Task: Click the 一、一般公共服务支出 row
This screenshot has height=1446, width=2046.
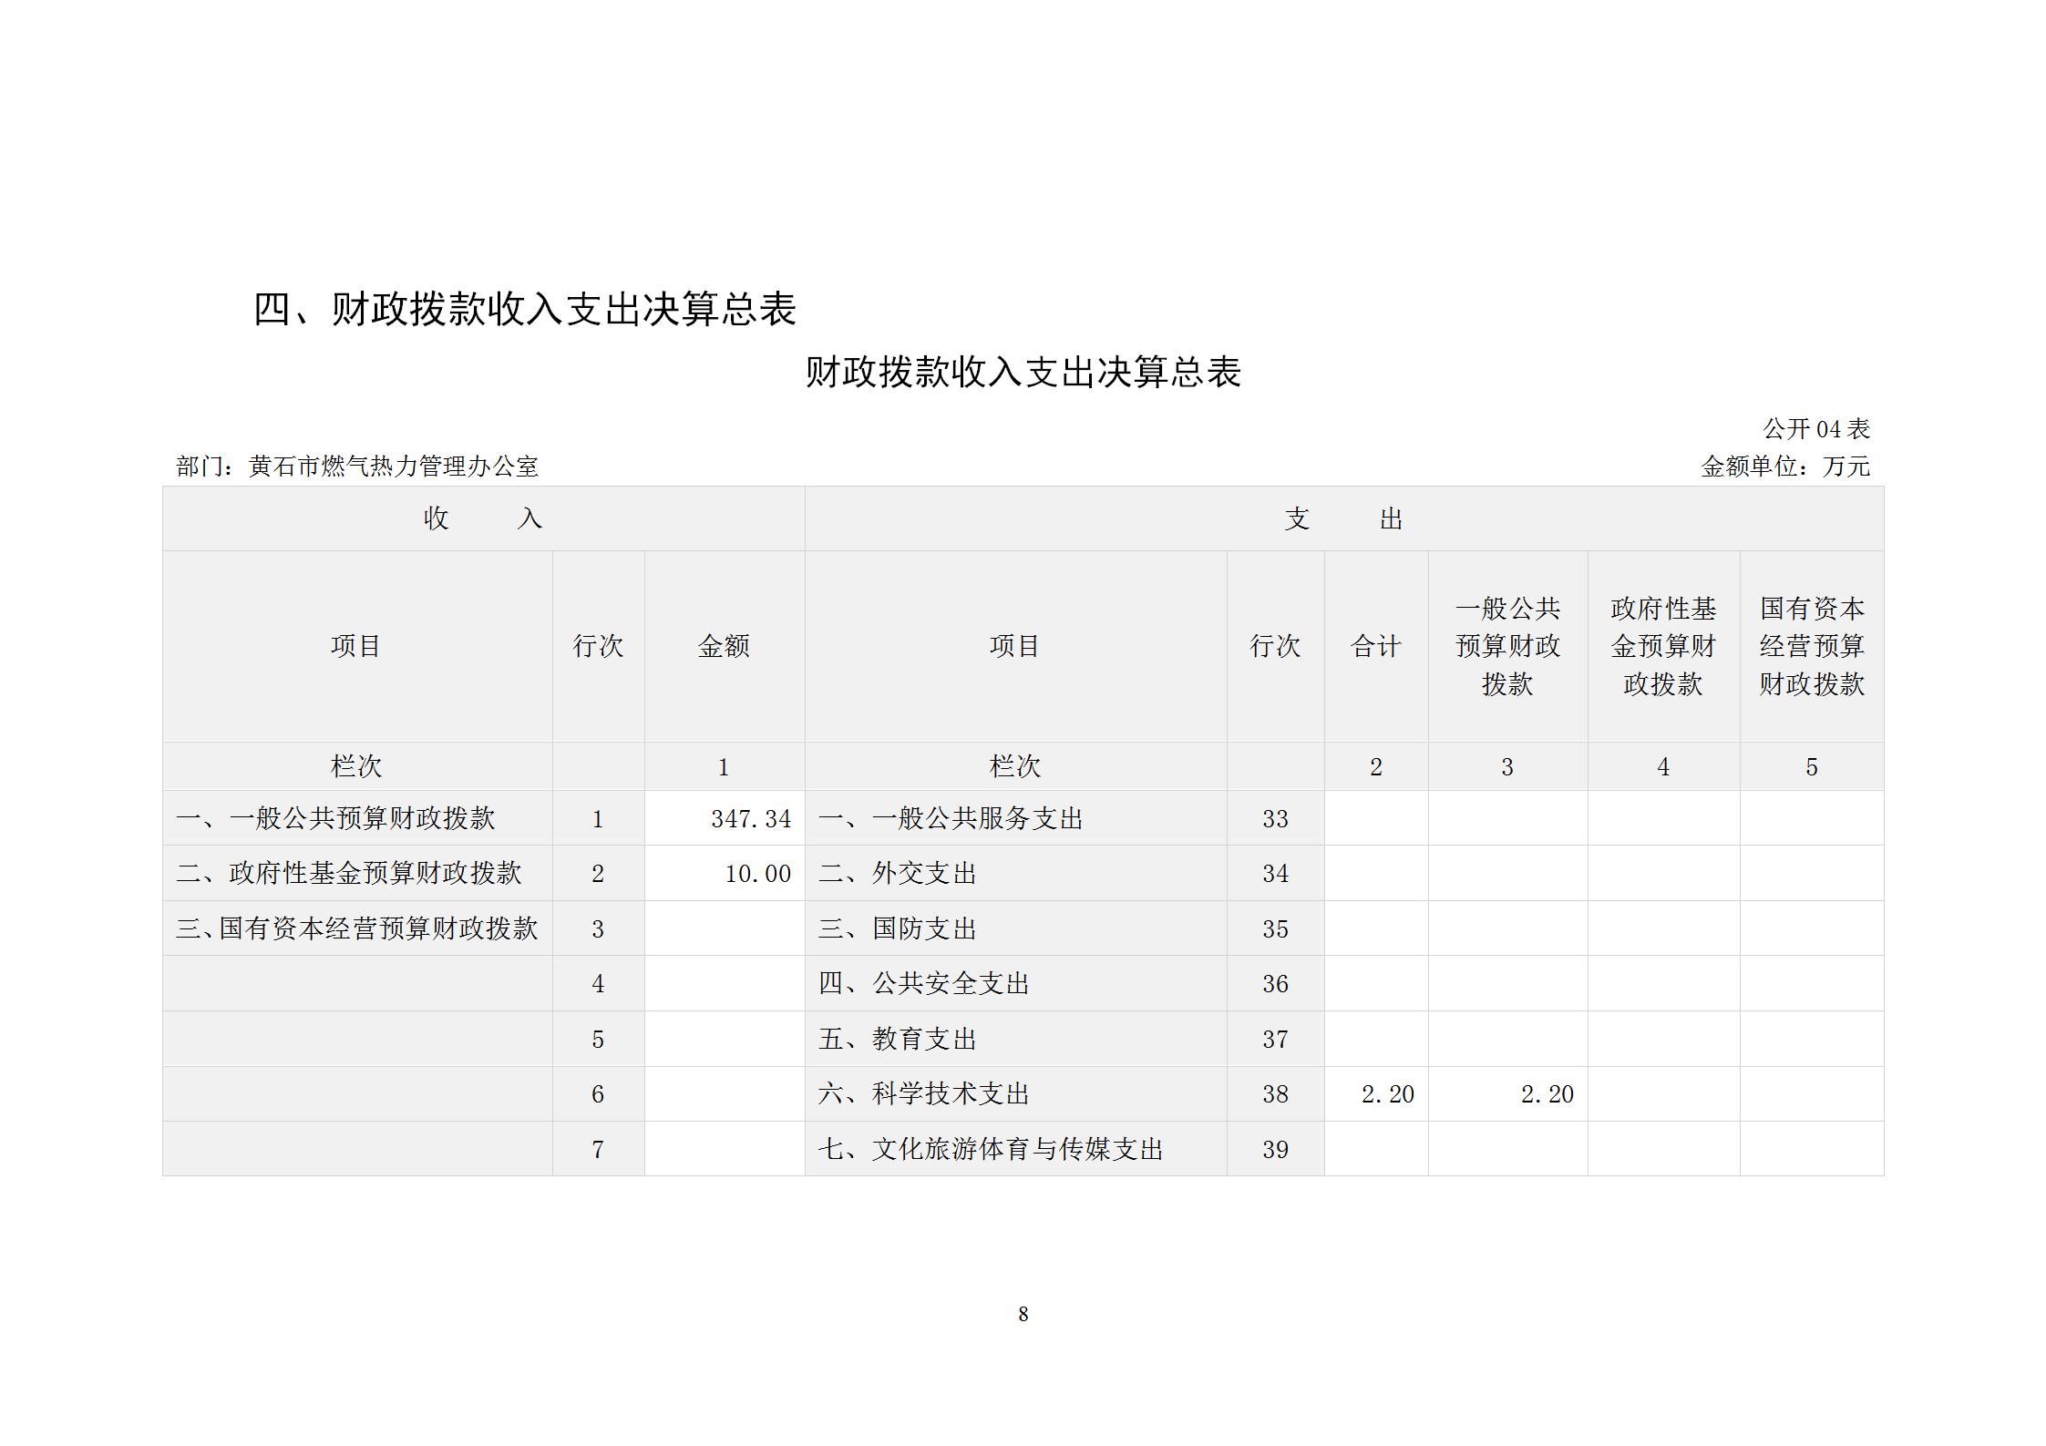Action: pos(951,818)
